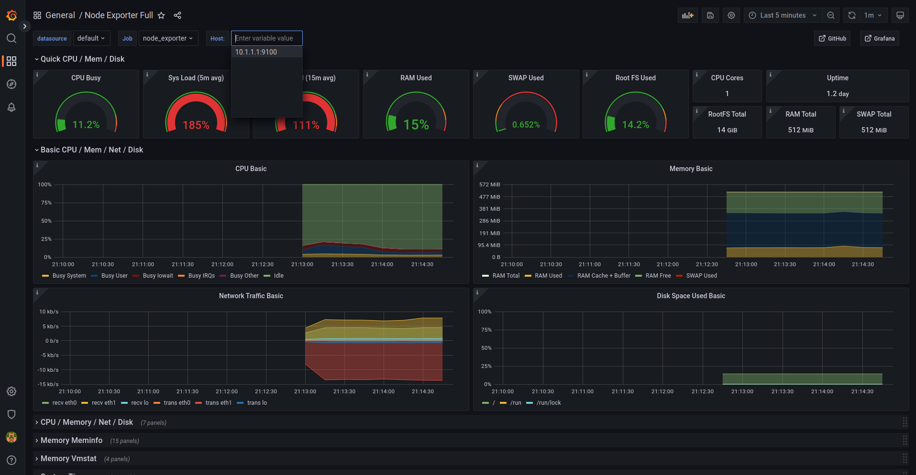Toggle the Busy User legend series
Viewport: 916px width, 475px height.
coord(114,276)
